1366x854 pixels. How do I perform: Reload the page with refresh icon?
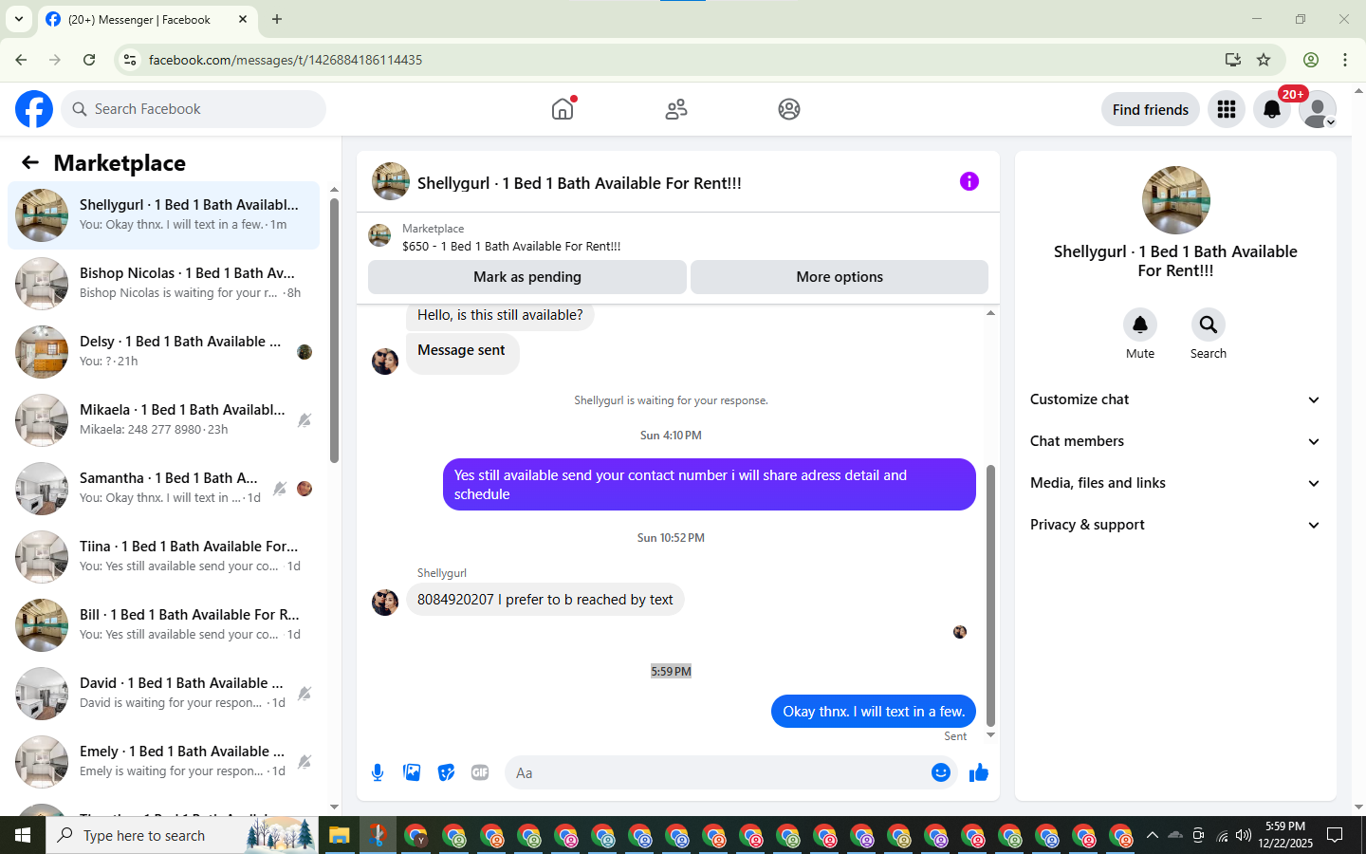point(89,60)
